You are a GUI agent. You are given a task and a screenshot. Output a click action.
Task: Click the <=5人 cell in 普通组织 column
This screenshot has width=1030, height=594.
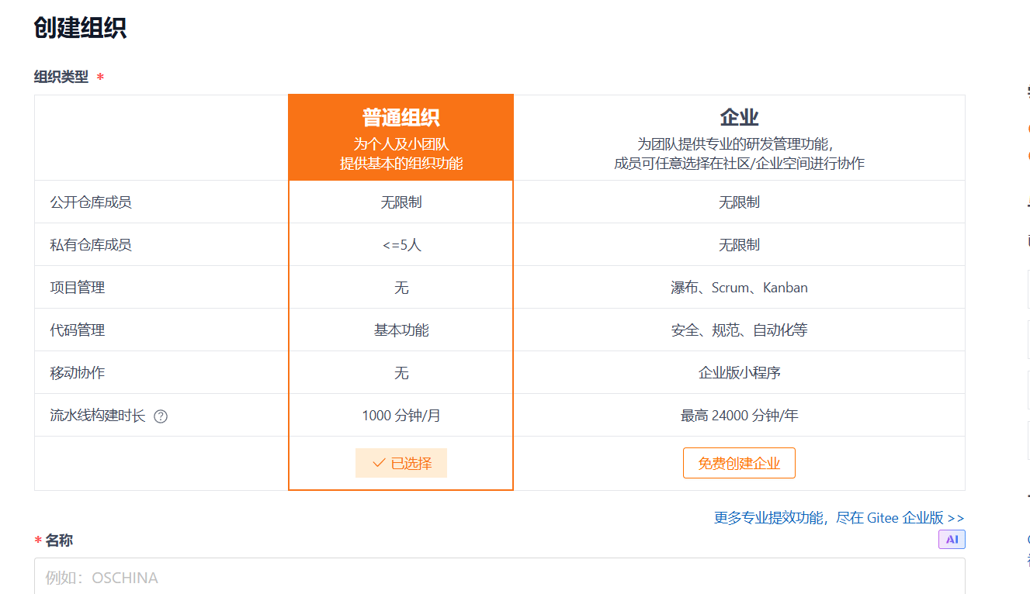pos(401,245)
